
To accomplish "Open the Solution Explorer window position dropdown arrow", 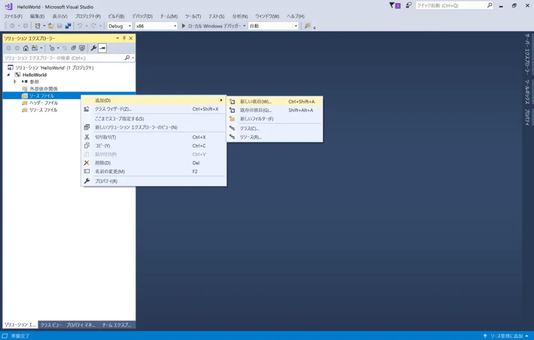I will point(117,38).
